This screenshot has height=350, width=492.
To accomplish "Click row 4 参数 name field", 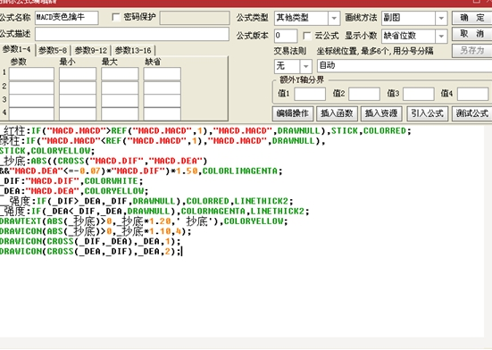I will coord(31,114).
